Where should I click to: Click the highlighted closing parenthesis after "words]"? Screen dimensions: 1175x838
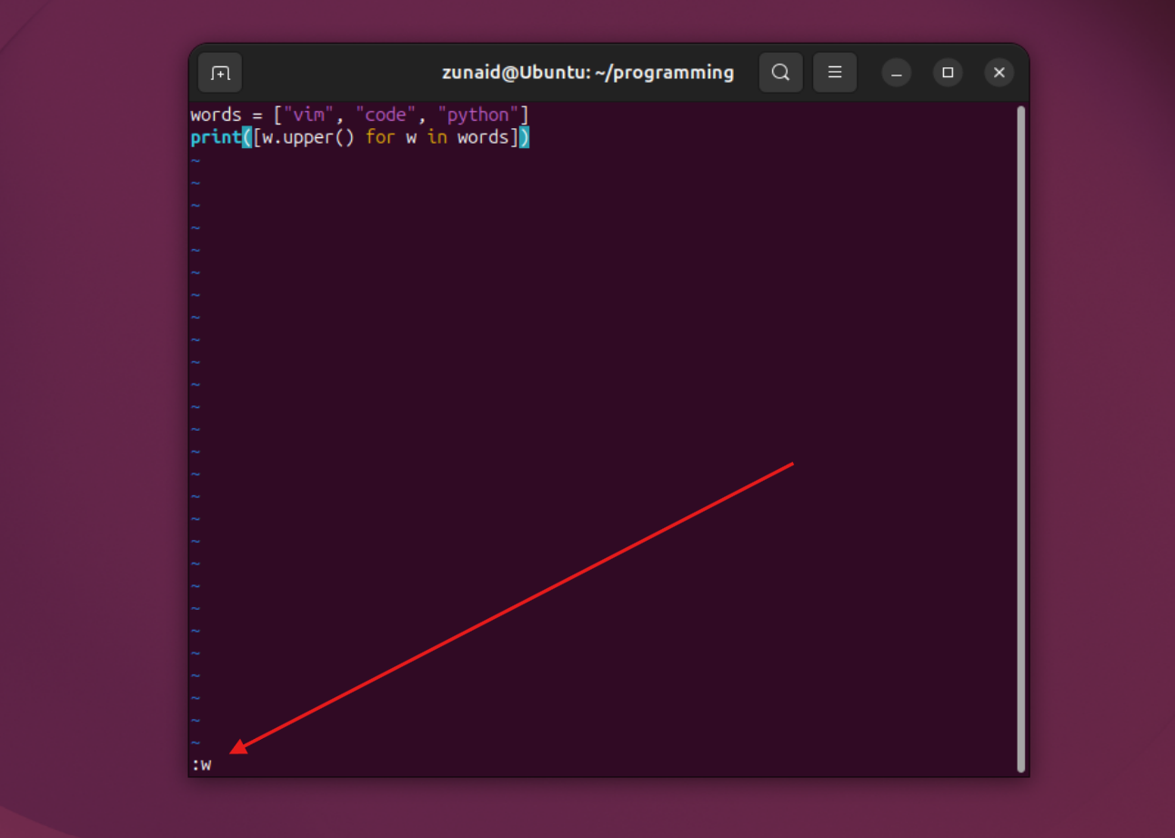click(524, 138)
